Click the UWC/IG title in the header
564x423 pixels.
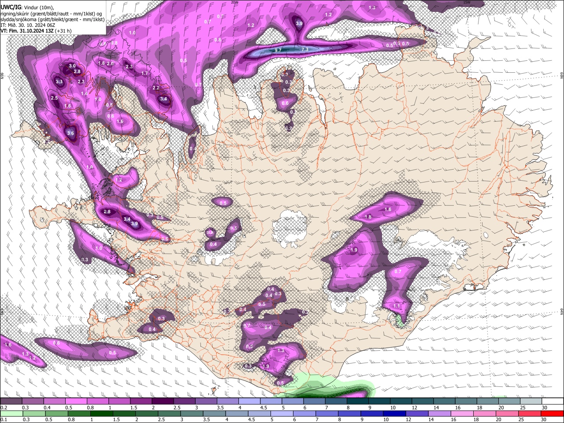click(10, 7)
